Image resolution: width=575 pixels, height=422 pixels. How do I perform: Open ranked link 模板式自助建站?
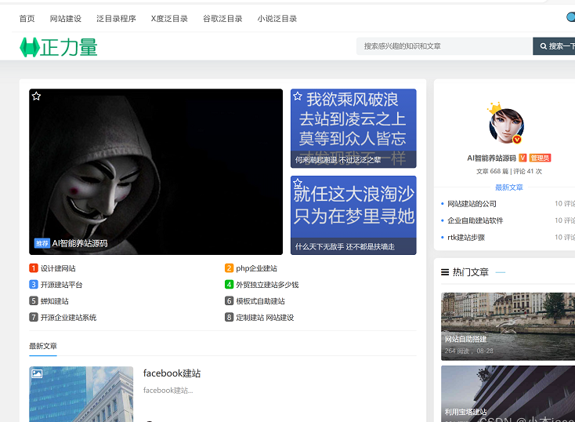260,301
